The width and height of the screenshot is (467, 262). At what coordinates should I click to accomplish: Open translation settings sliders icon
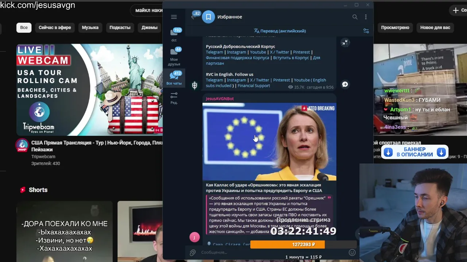coord(366,31)
